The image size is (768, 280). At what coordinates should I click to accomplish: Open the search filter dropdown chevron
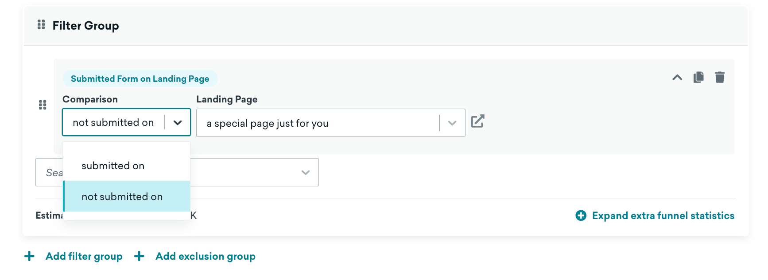(305, 173)
